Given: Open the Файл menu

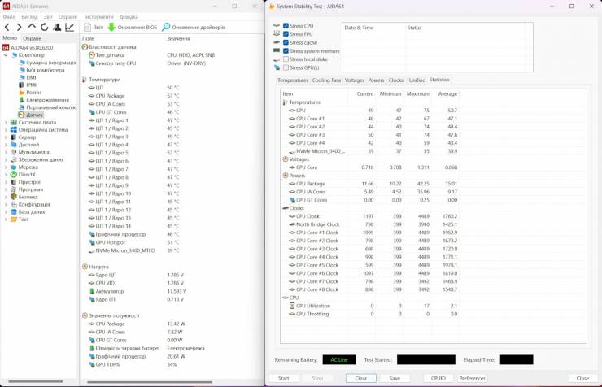Looking at the screenshot, I should [x=9, y=17].
